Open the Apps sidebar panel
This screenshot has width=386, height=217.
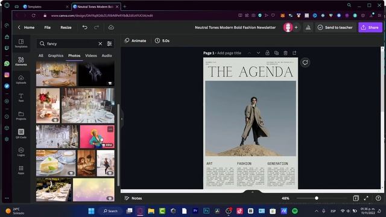(x=21, y=170)
